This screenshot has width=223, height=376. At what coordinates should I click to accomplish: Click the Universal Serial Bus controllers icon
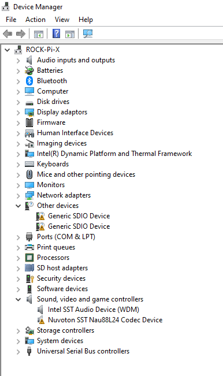click(x=29, y=351)
